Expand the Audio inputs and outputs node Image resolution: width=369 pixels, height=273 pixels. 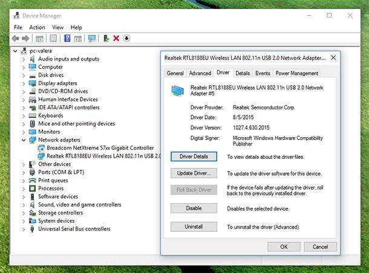click(24, 59)
